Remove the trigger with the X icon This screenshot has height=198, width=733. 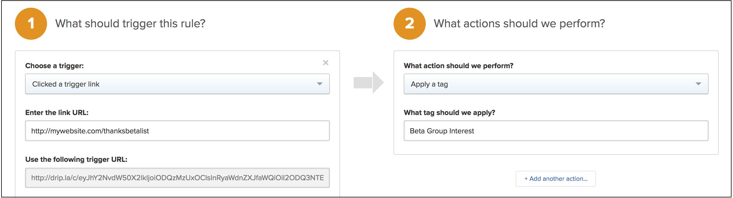(326, 63)
